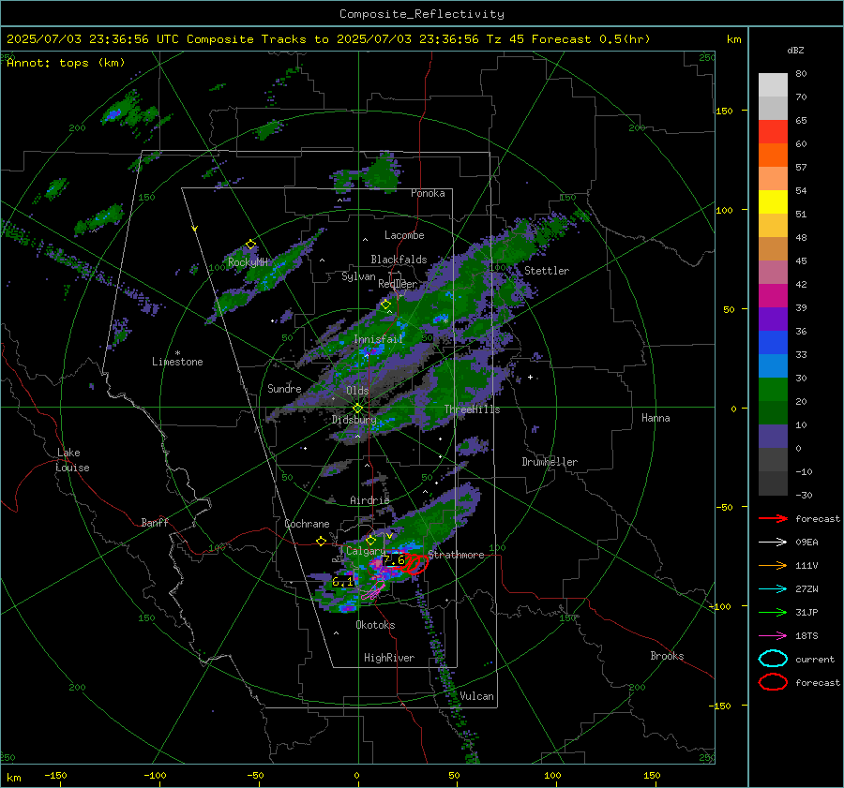Click the Didsbury city label
Screen dimensions: 844x788
pyautogui.click(x=354, y=420)
